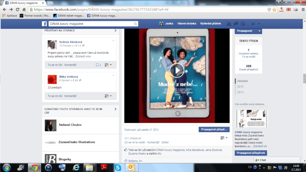This screenshot has height=172, width=306.
Task: Click Zobrazit více on Božena's post
Action: [83, 56]
